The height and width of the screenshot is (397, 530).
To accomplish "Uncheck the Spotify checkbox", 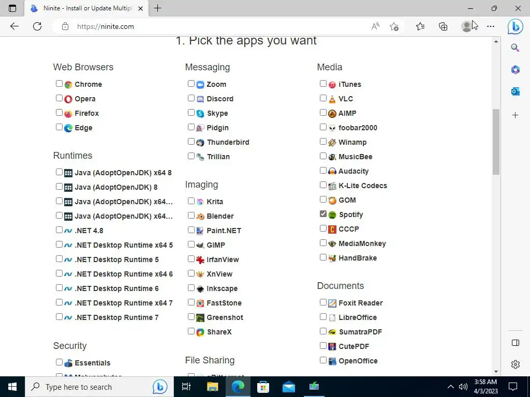I will tap(323, 213).
